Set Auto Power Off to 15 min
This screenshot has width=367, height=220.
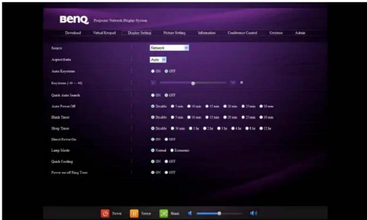pos(207,106)
